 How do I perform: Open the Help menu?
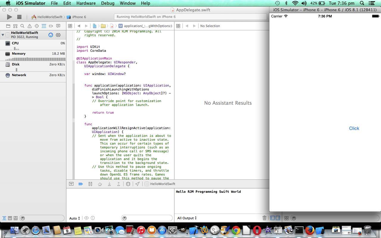point(145,3)
